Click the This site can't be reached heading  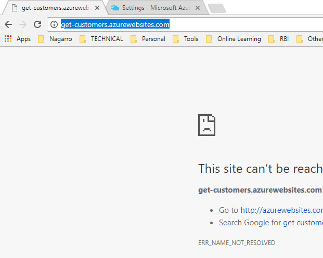point(261,169)
